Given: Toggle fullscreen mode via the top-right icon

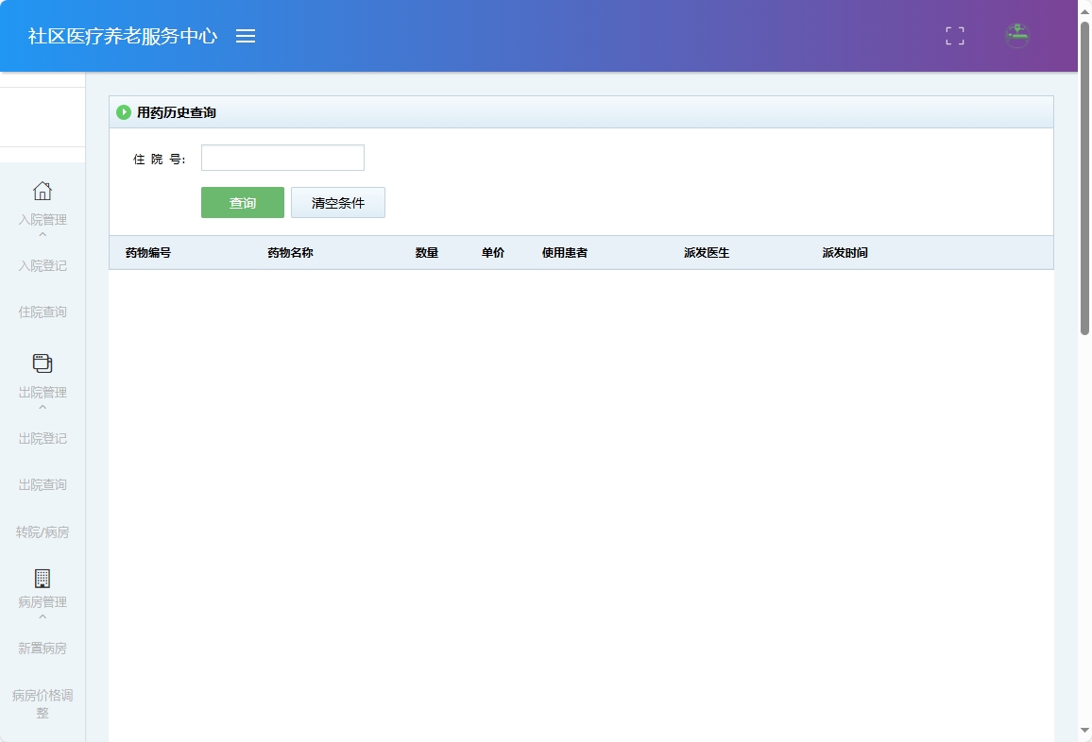Looking at the screenshot, I should (x=954, y=36).
